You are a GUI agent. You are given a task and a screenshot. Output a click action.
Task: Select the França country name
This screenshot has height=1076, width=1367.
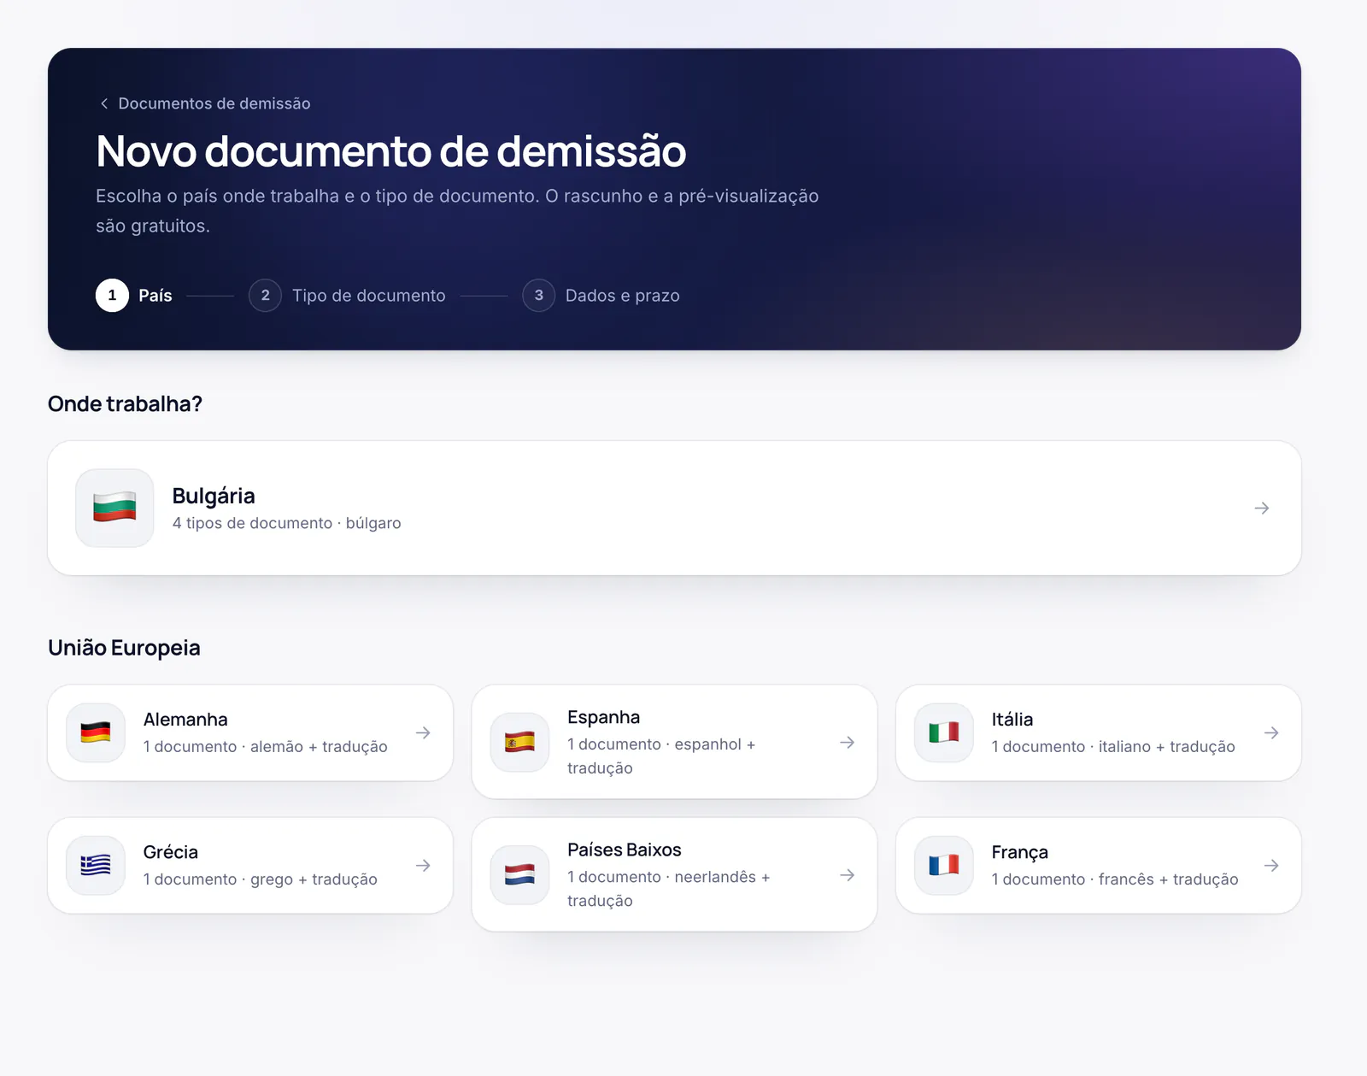click(1020, 852)
